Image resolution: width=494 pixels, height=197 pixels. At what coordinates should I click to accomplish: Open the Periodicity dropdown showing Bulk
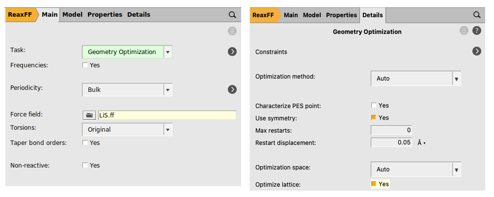coord(127,90)
